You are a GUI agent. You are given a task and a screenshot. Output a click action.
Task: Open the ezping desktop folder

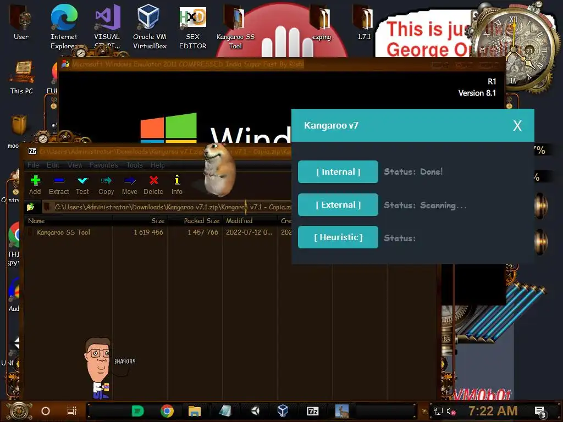point(321,22)
